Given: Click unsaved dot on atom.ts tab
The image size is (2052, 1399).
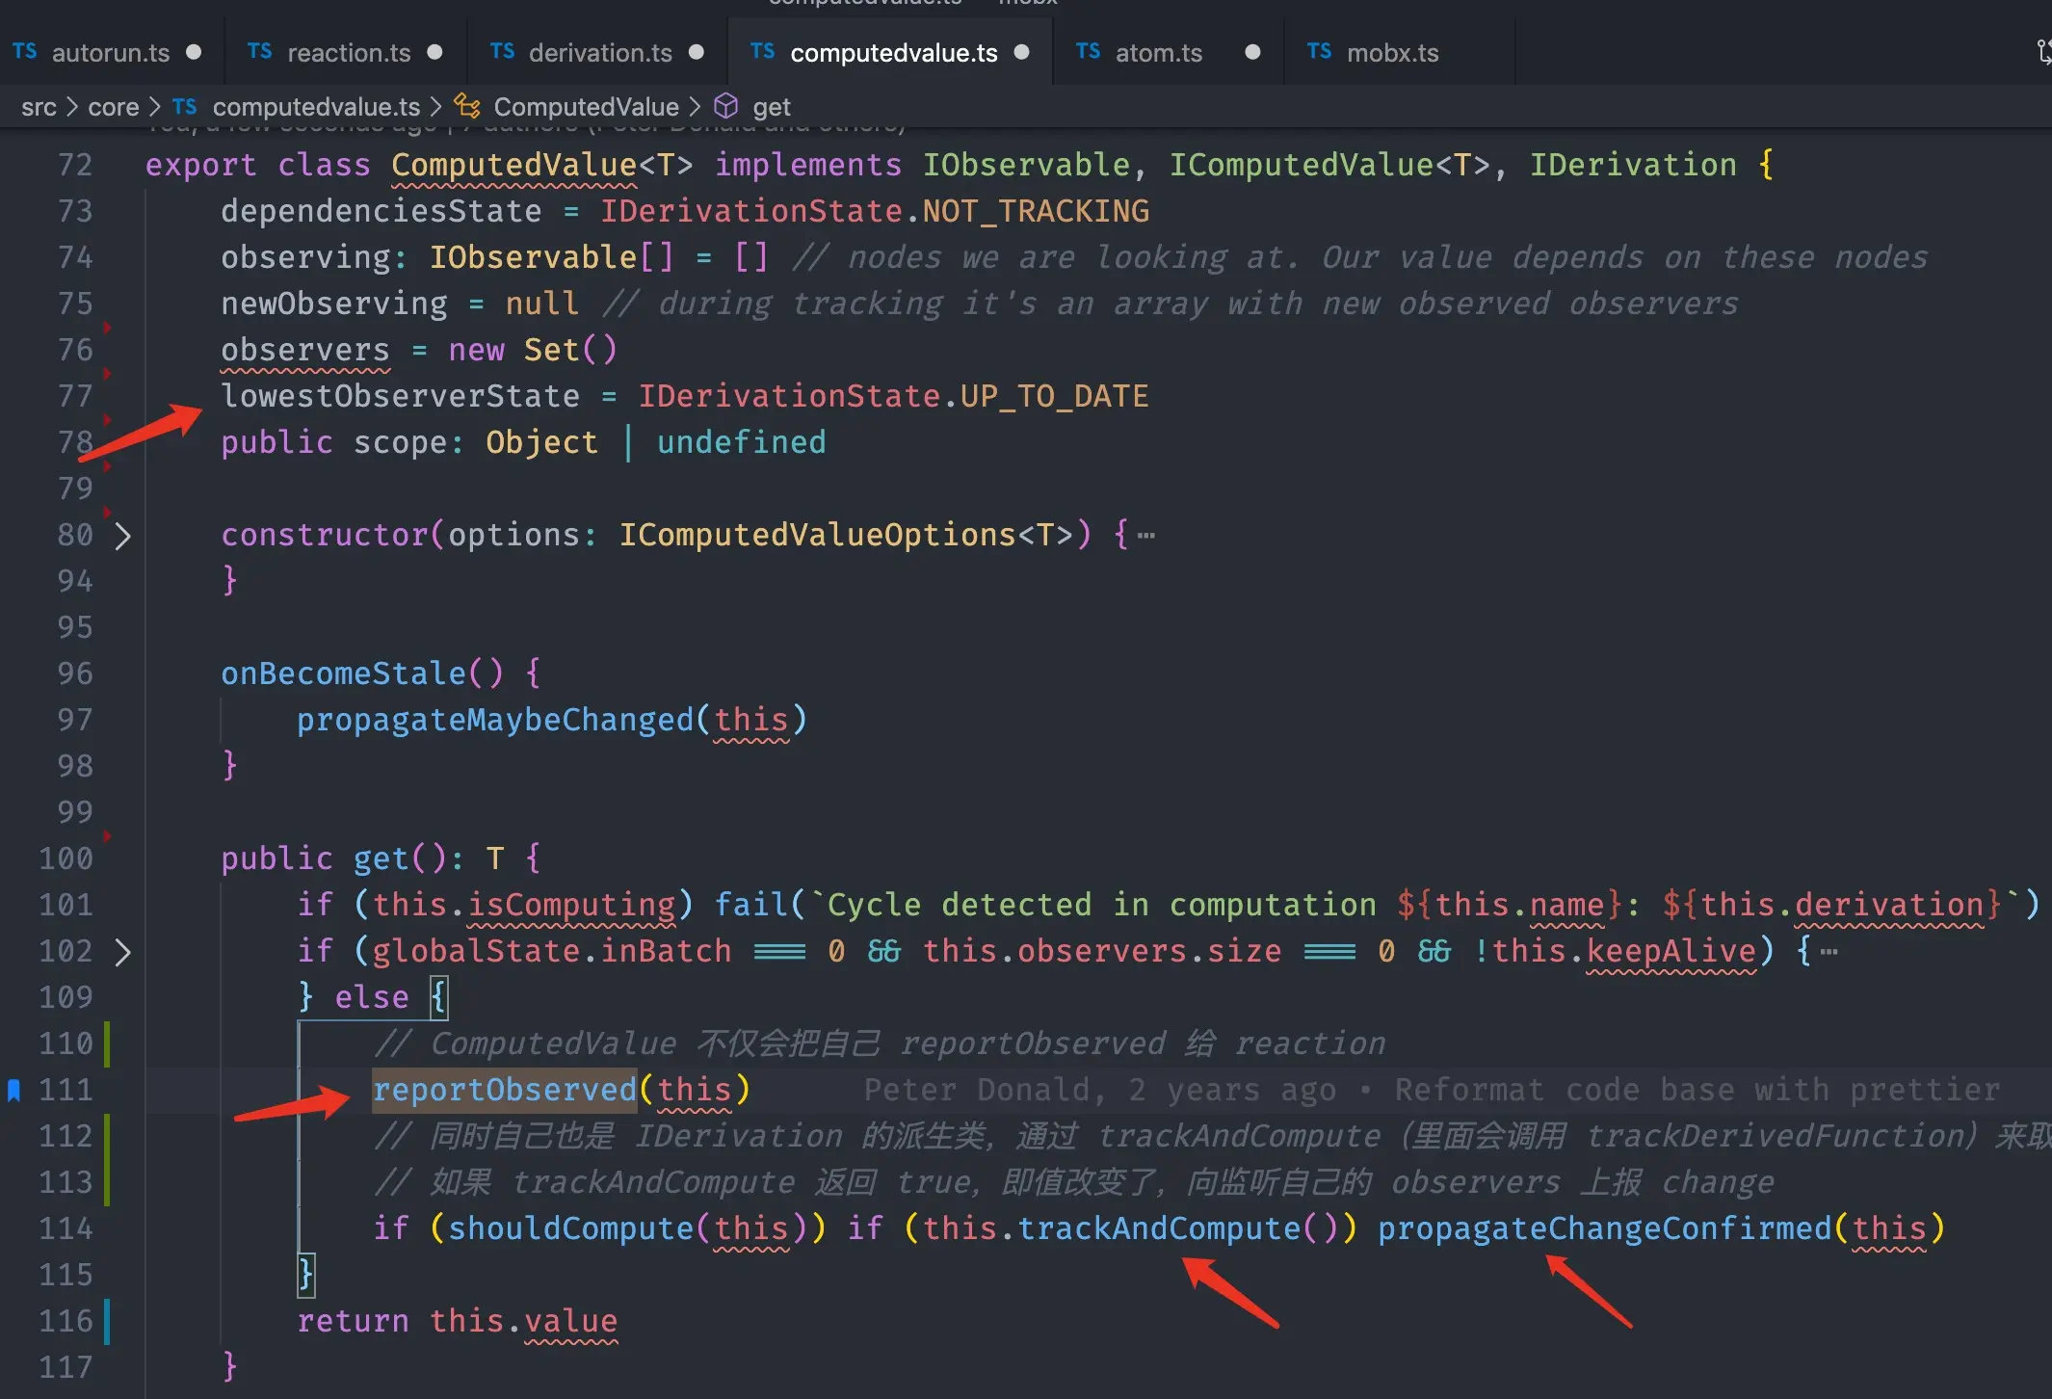Looking at the screenshot, I should tap(1252, 52).
